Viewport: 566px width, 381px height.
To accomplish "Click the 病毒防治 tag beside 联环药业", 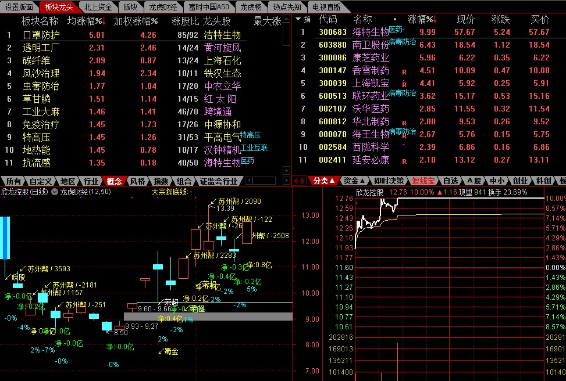I will coord(403,94).
